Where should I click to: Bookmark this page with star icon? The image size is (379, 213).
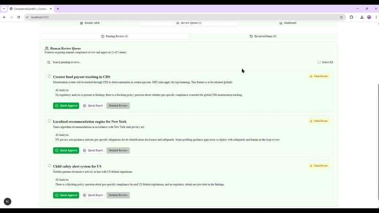tap(341, 17)
